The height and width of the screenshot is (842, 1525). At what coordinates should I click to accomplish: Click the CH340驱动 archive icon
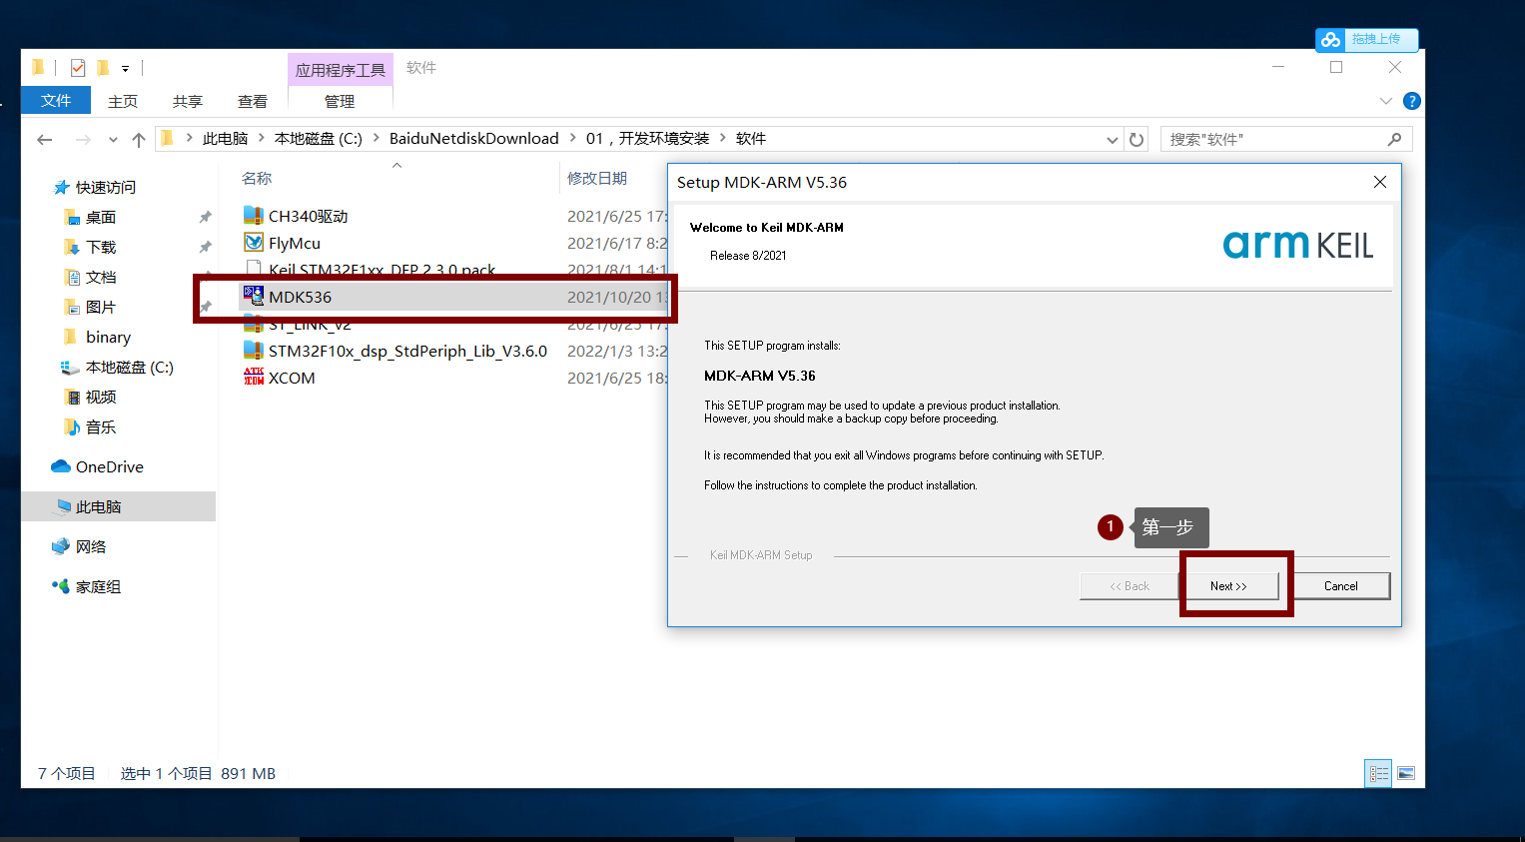(x=254, y=215)
